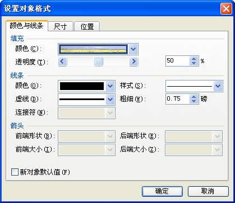Image resolution: width=235 pixels, height=203 pixels.
Task: Click the 粗细(W) label
Action: tap(132, 99)
